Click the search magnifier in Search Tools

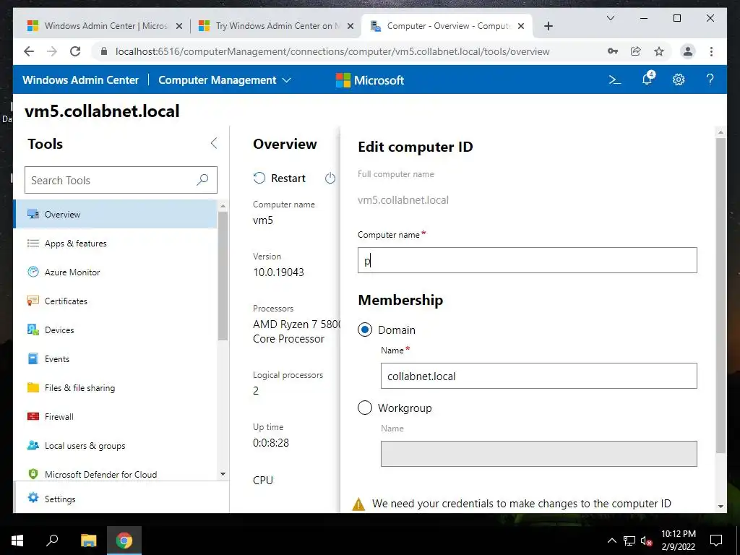pos(202,180)
